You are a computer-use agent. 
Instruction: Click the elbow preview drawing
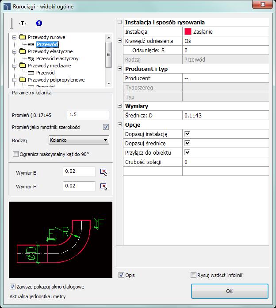(61, 240)
